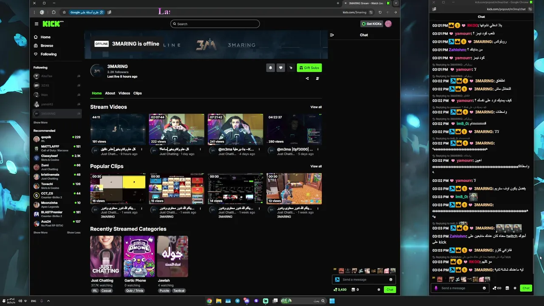This screenshot has height=306, width=544.
Task: Open File Explorer from the taskbar
Action: 218,301
